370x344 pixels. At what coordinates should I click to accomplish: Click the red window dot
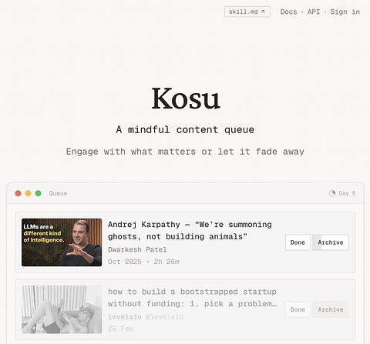click(18, 193)
